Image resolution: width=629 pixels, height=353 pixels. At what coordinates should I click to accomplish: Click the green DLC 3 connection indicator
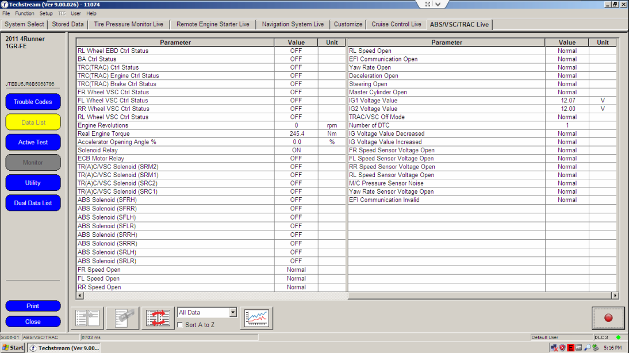click(618, 337)
